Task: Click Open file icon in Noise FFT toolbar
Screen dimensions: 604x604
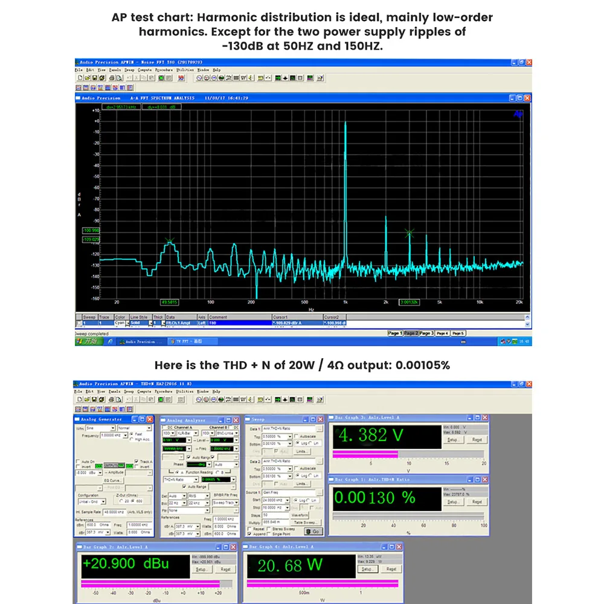Action: coord(87,78)
